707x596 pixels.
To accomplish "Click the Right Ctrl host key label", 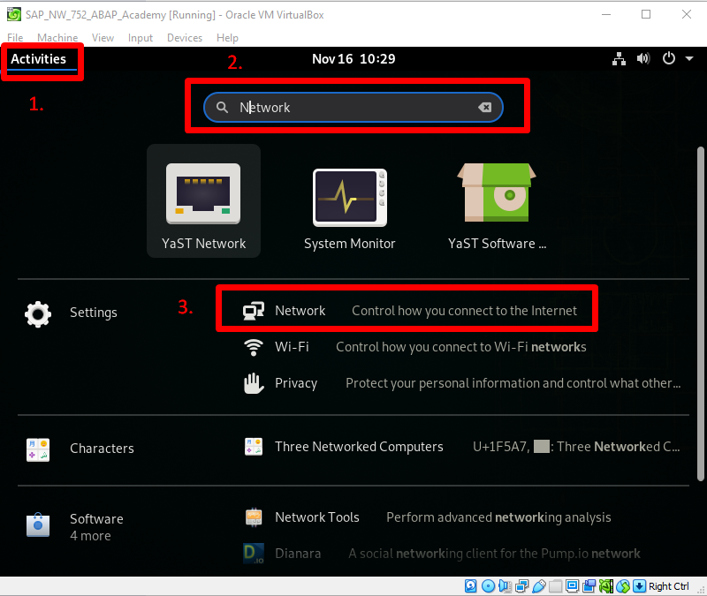I will [669, 586].
